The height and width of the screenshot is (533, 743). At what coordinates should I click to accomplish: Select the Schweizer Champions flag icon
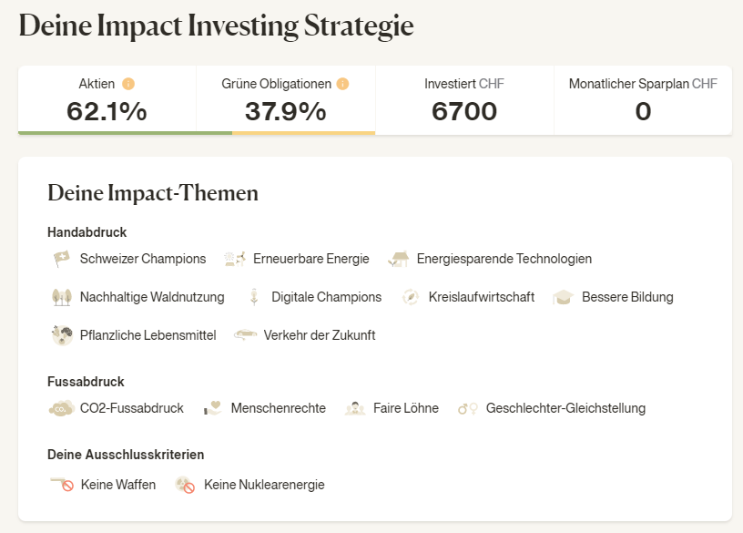62,259
